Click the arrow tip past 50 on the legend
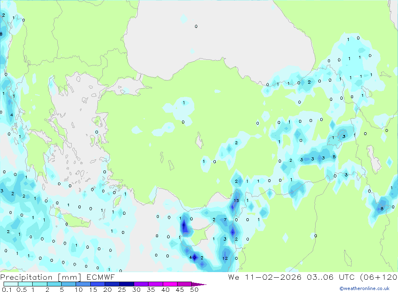This screenshot has width=398, height=292. [199, 284]
